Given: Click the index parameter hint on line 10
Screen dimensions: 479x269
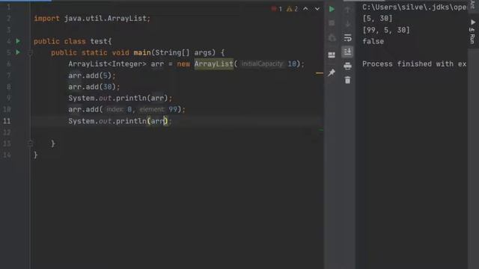Looking at the screenshot, I should click(x=115, y=110).
